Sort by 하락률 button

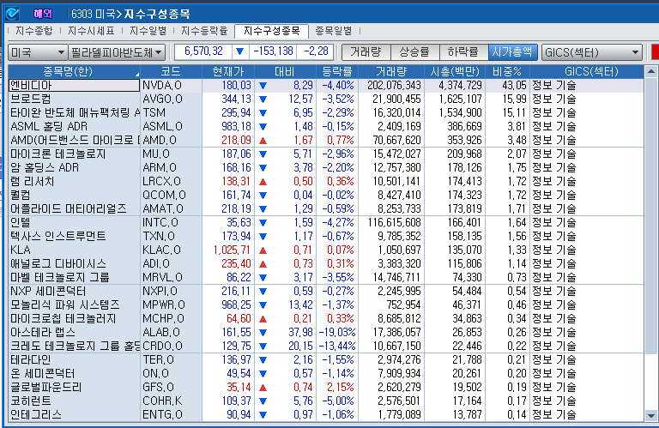point(463,52)
